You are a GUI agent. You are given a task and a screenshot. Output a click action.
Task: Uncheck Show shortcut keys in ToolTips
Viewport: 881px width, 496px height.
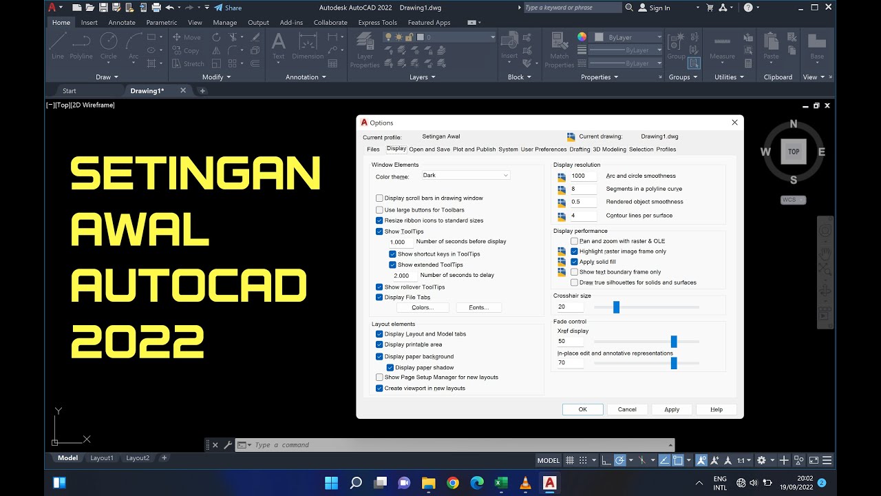pyautogui.click(x=392, y=254)
